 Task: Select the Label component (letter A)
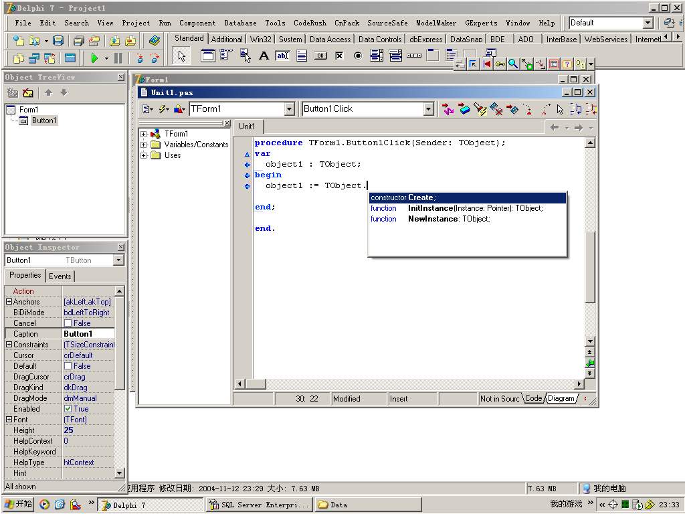coord(264,56)
